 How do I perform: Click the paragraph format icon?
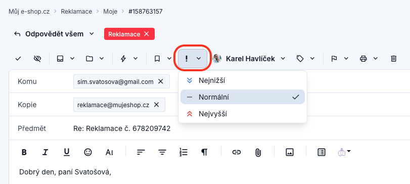click(204, 152)
